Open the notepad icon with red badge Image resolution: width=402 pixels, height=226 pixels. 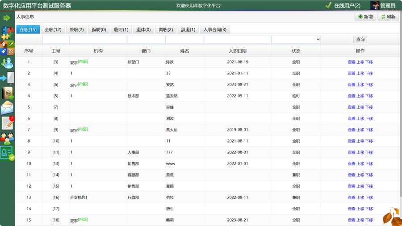(8, 123)
